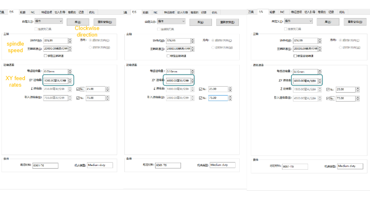370x198 pixels.
Task: Click the SMM field in left panel
Action: [55, 41]
